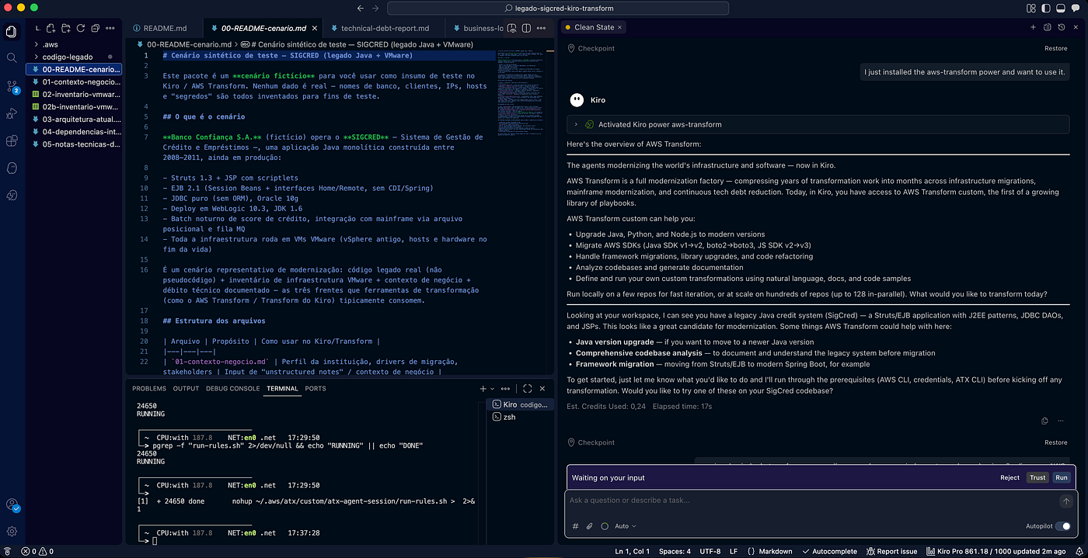Focus the chat question input field

coord(812,501)
